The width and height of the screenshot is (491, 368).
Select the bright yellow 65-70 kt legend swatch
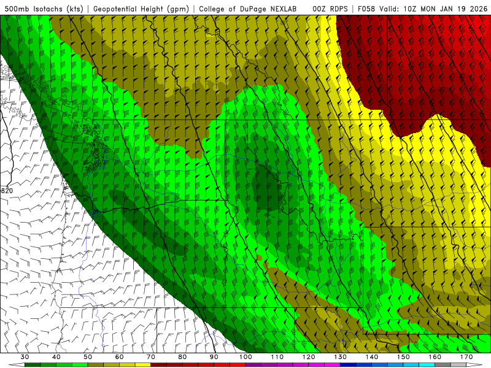pos(143,364)
